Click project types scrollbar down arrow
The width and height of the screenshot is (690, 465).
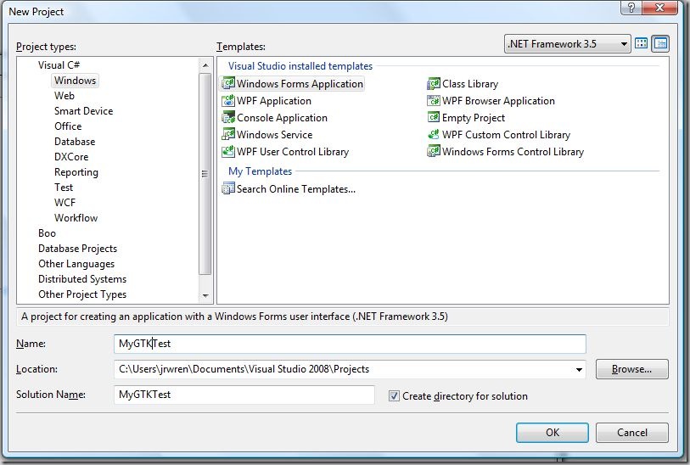(x=205, y=295)
